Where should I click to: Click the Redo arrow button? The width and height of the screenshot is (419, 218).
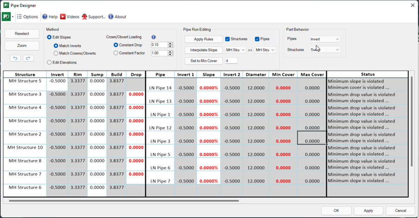tap(28, 58)
